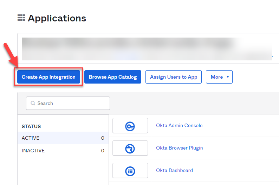
Task: Click the Applications page heading text
Action: tap(57, 18)
